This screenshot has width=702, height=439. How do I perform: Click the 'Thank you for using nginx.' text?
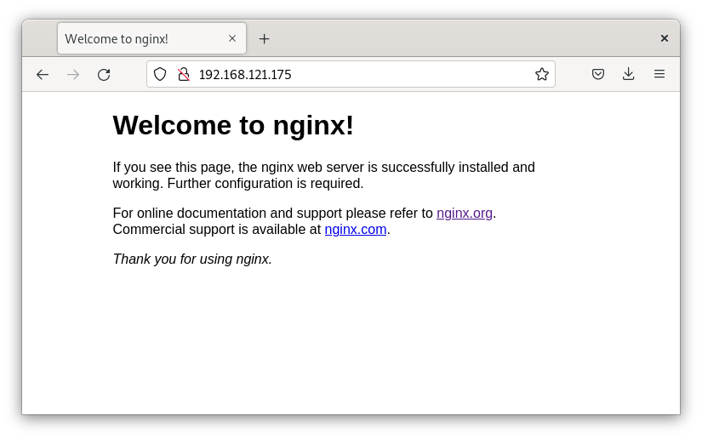(x=192, y=259)
